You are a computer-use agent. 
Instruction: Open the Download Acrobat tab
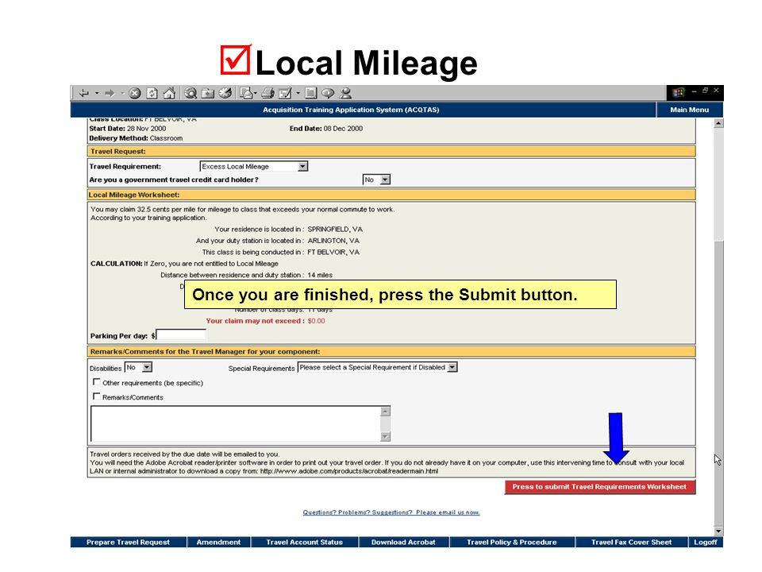coord(403,542)
